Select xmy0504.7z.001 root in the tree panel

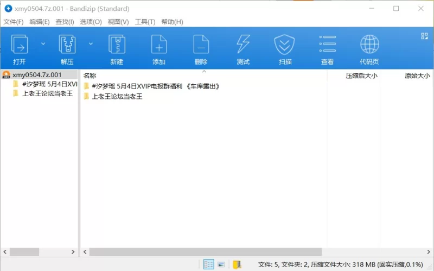click(37, 75)
